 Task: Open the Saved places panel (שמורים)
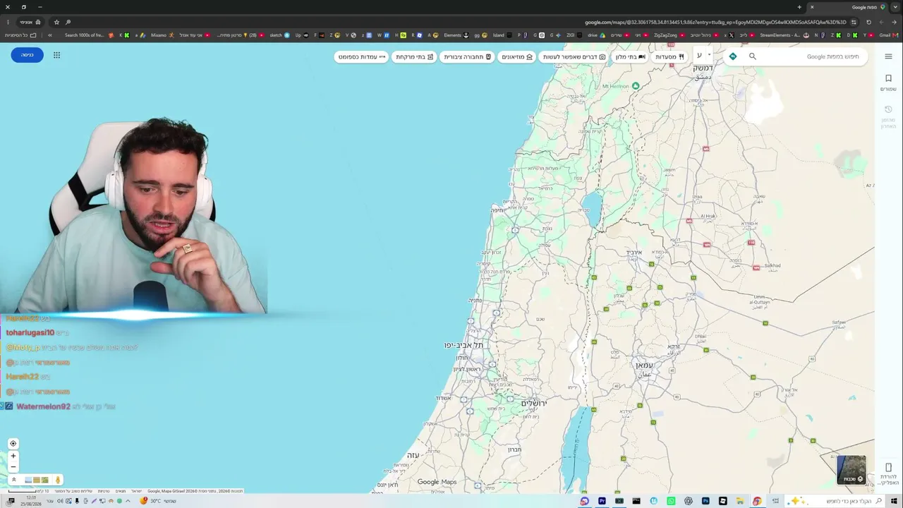888,83
